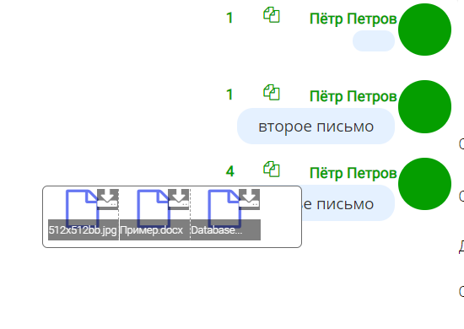This screenshot has width=464, height=329.
Task: Open the Пример.docx document icon
Action: [x=153, y=209]
